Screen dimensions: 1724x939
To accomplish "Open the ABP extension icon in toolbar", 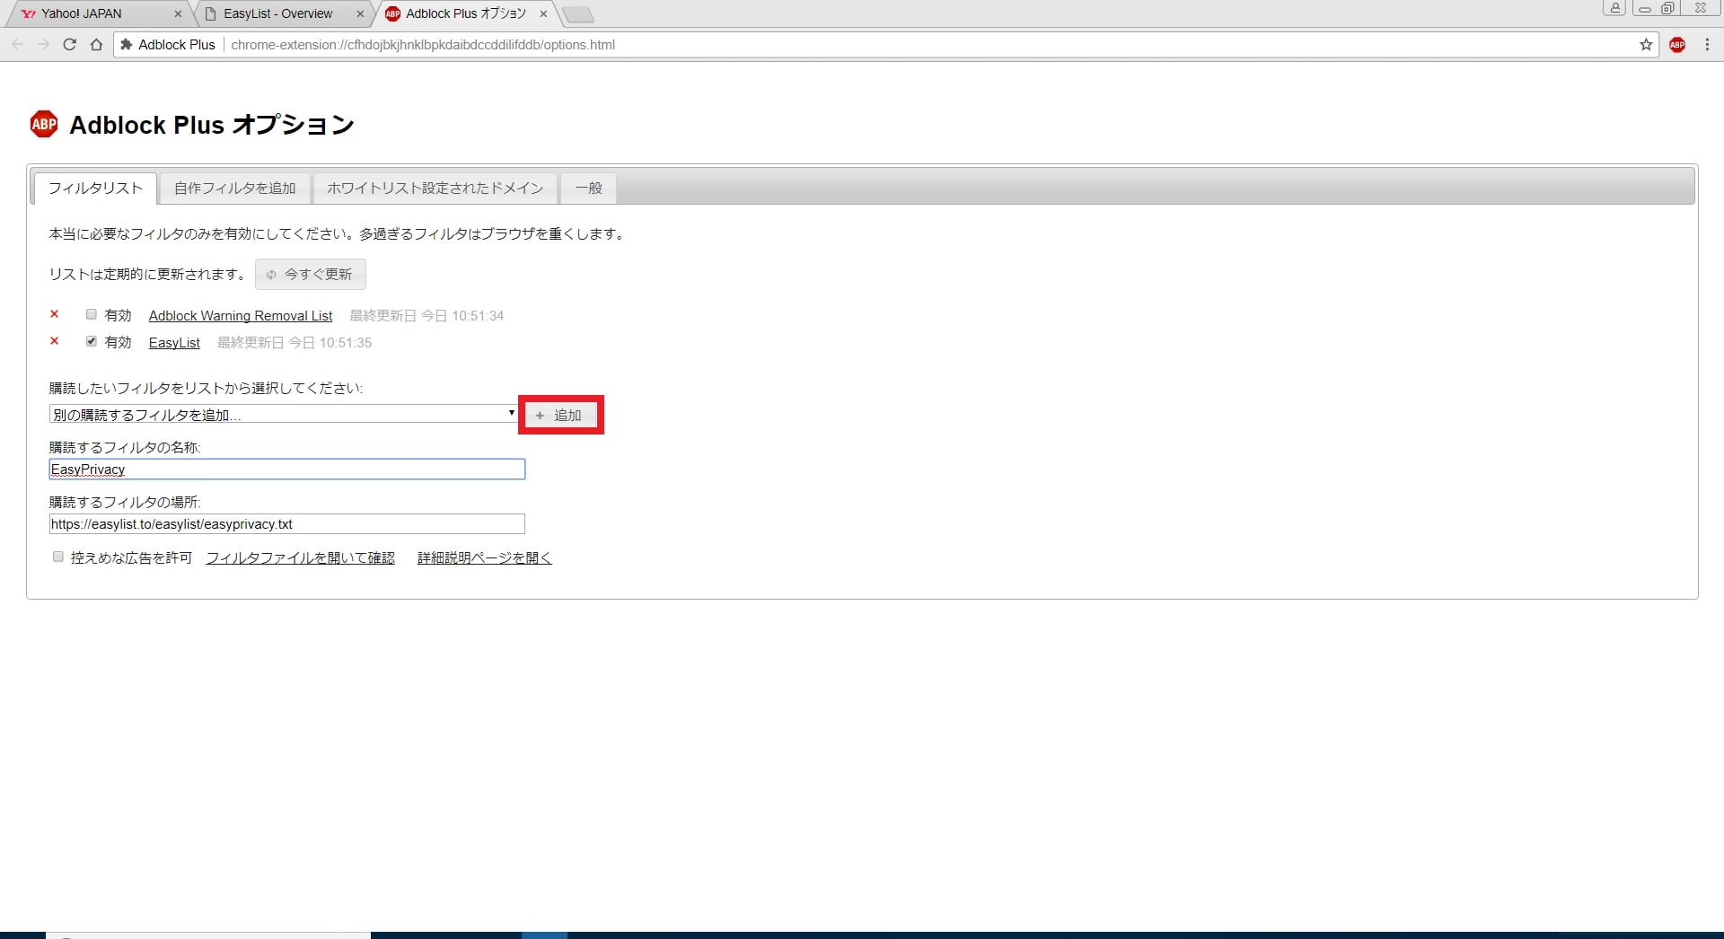I will (1677, 45).
